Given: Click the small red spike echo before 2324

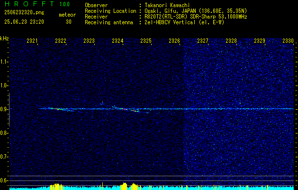Looking at the screenshot, I should (102, 103).
